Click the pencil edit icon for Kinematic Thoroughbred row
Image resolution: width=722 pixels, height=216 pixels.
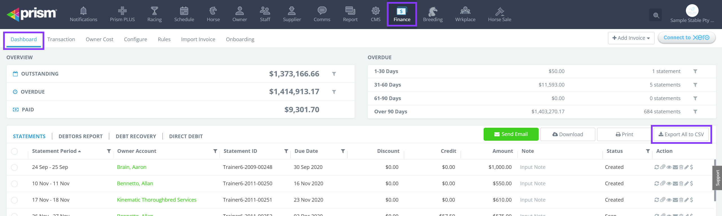(x=686, y=200)
